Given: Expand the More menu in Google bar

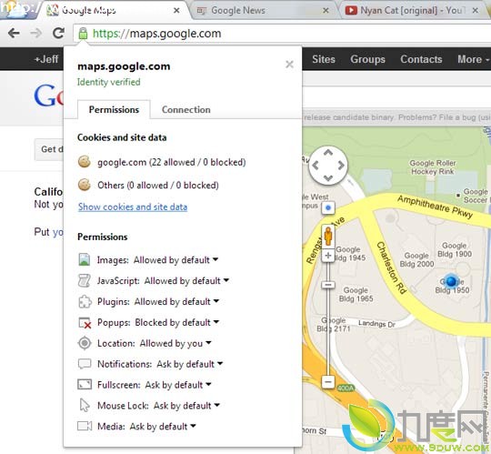Looking at the screenshot, I should pos(473,59).
